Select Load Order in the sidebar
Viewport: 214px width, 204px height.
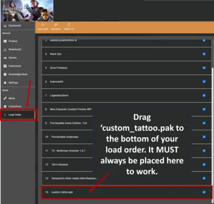pos(18,115)
